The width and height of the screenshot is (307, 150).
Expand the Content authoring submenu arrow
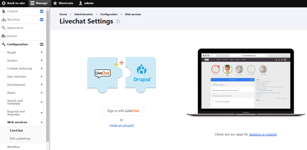[41, 68]
